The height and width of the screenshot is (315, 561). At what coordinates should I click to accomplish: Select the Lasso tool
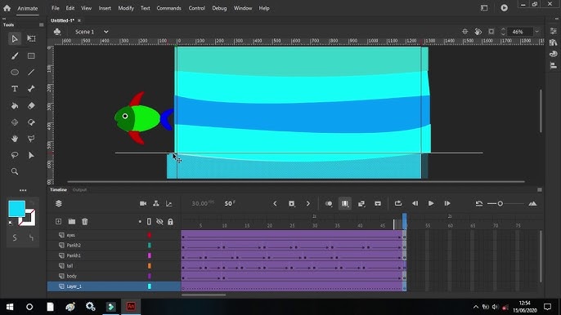15,155
